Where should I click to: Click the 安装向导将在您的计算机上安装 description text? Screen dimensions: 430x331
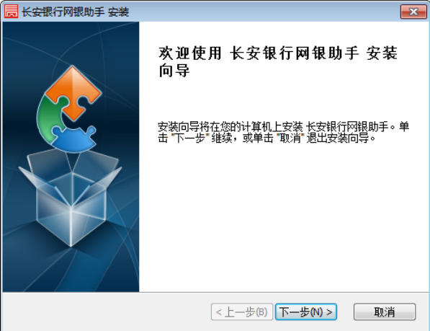[x=230, y=127]
